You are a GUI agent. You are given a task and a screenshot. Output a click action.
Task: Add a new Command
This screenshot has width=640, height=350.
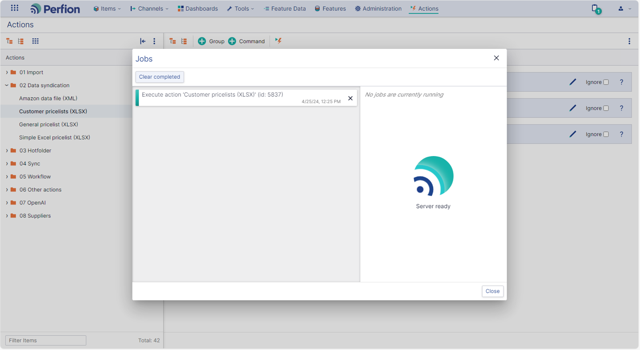[x=246, y=41]
